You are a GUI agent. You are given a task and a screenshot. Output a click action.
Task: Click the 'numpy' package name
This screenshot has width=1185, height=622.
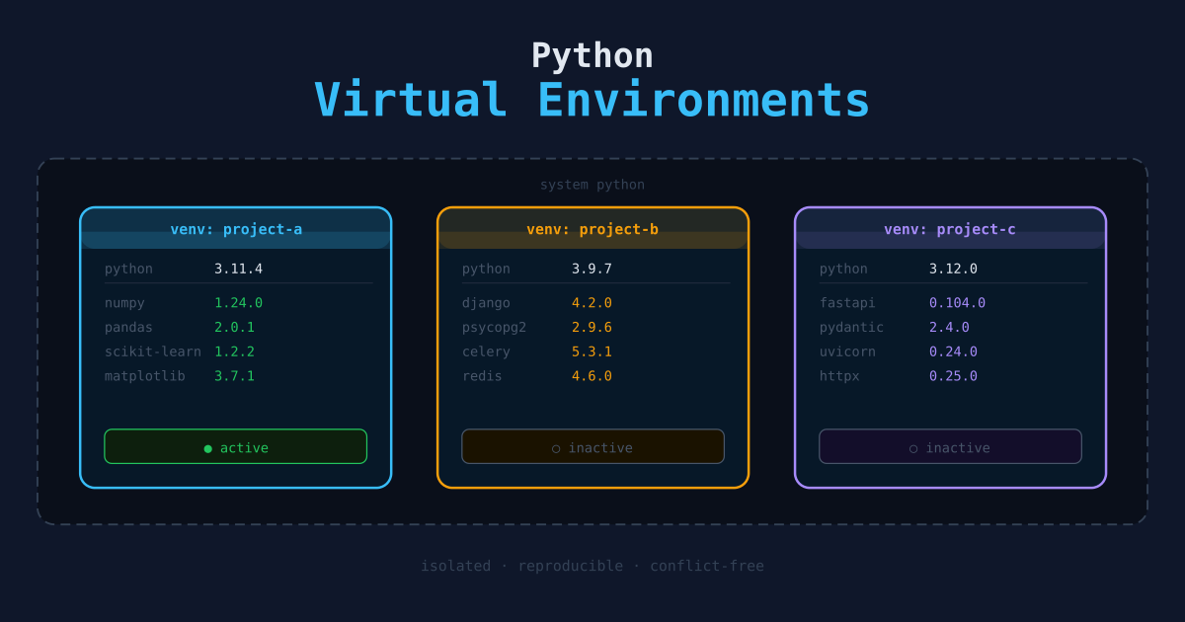124,303
